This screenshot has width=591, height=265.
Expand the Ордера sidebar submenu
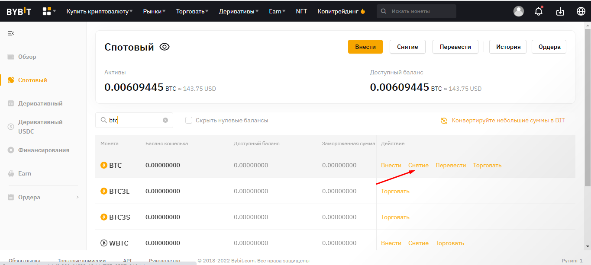click(x=78, y=197)
